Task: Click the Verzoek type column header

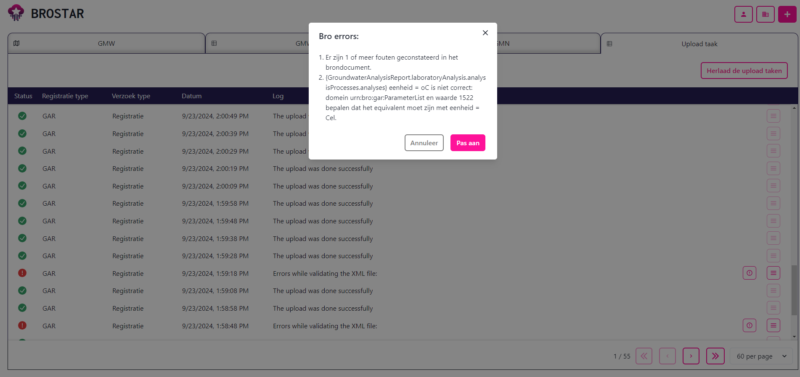Action: pyautogui.click(x=131, y=96)
